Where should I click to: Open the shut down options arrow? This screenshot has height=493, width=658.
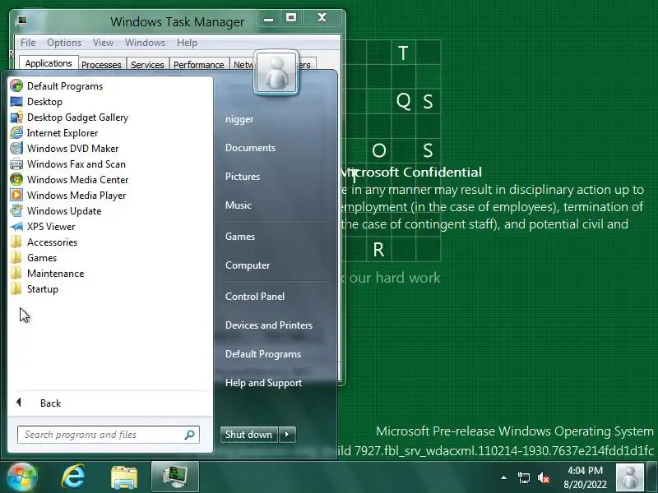pyautogui.click(x=287, y=435)
